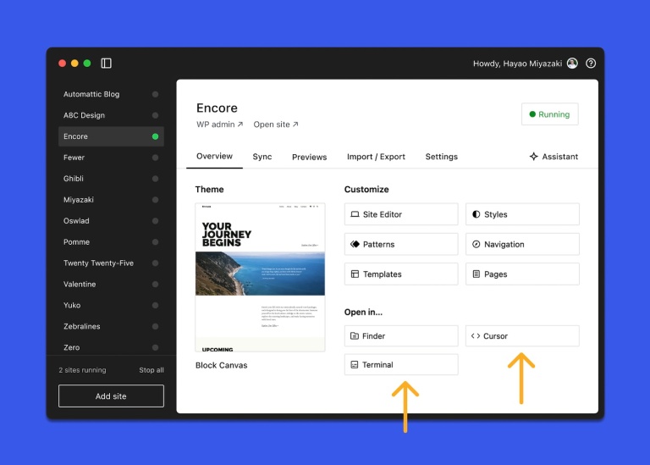Click the yellow minimize window button
The width and height of the screenshot is (650, 465).
click(74, 63)
